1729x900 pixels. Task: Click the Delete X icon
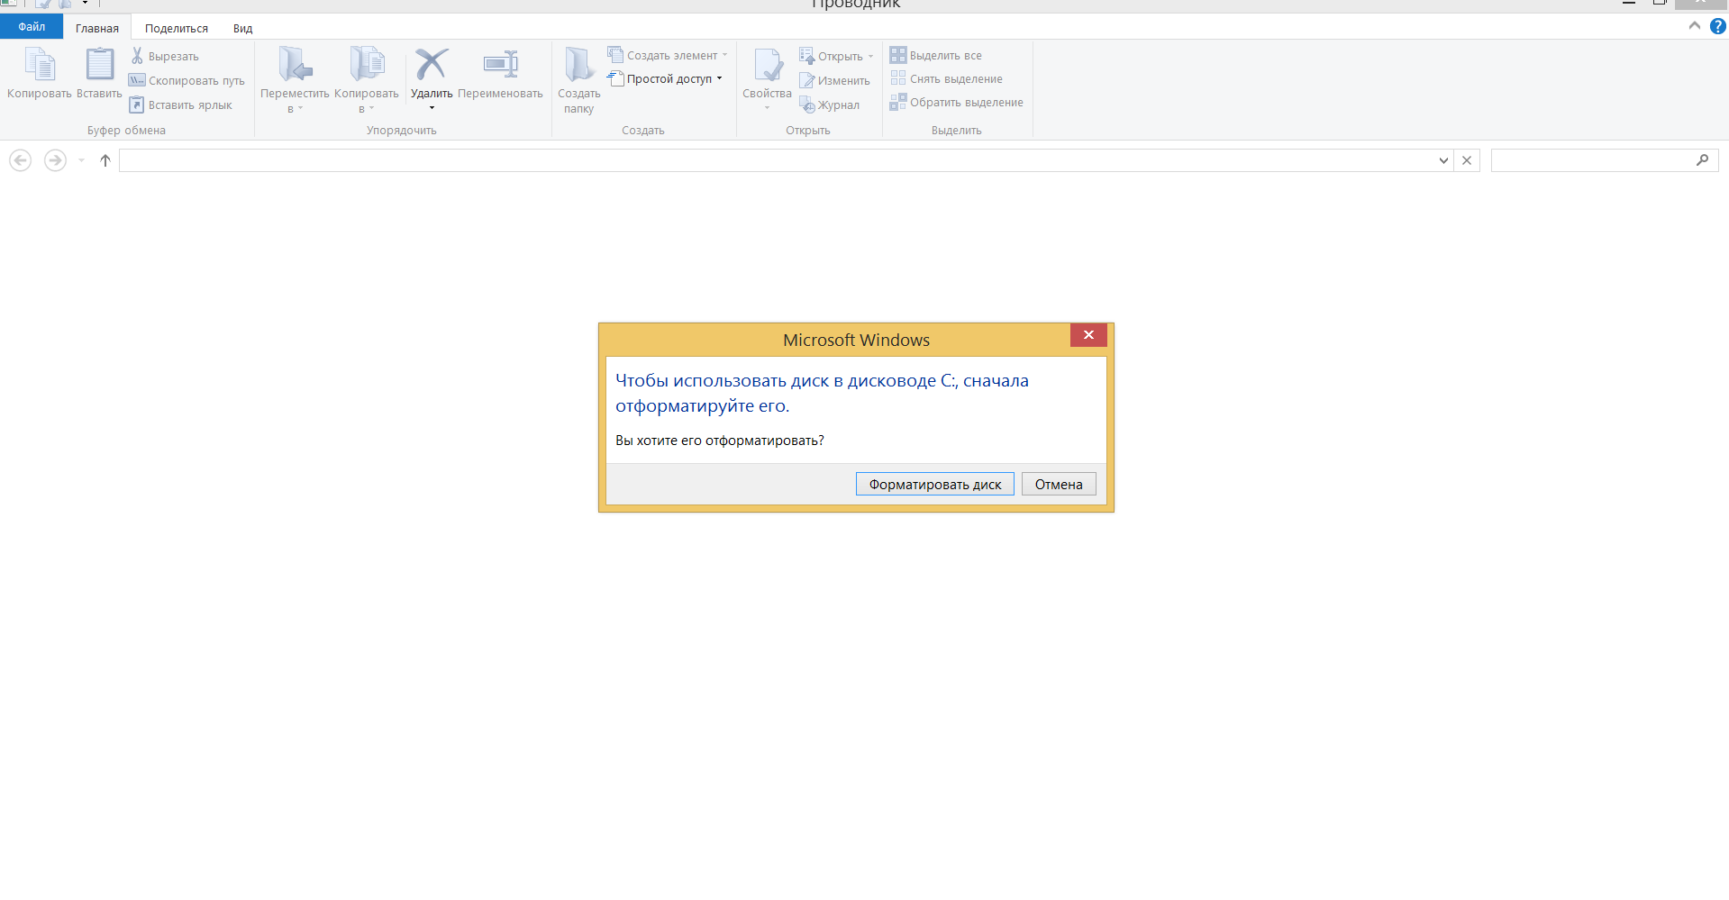click(x=432, y=65)
